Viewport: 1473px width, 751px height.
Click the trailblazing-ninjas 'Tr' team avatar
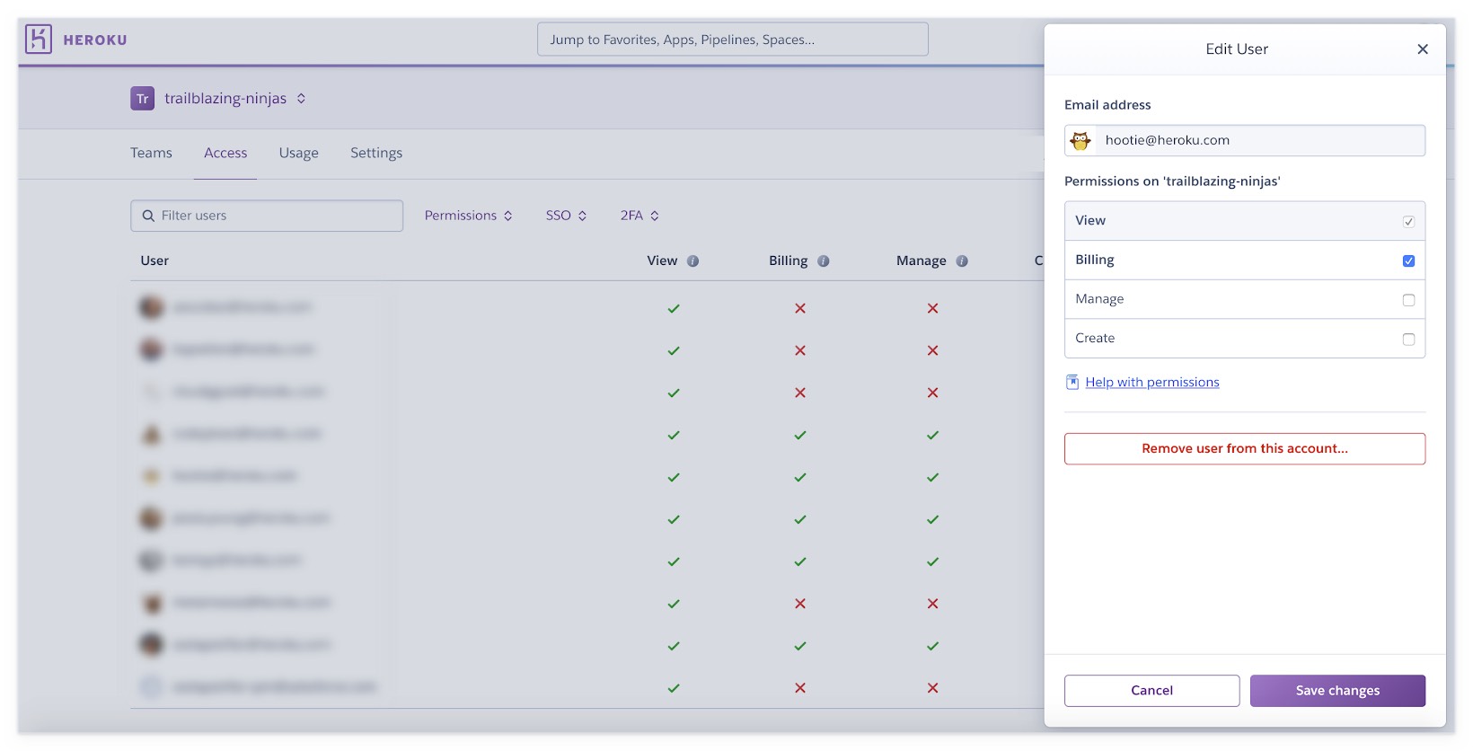coord(142,99)
